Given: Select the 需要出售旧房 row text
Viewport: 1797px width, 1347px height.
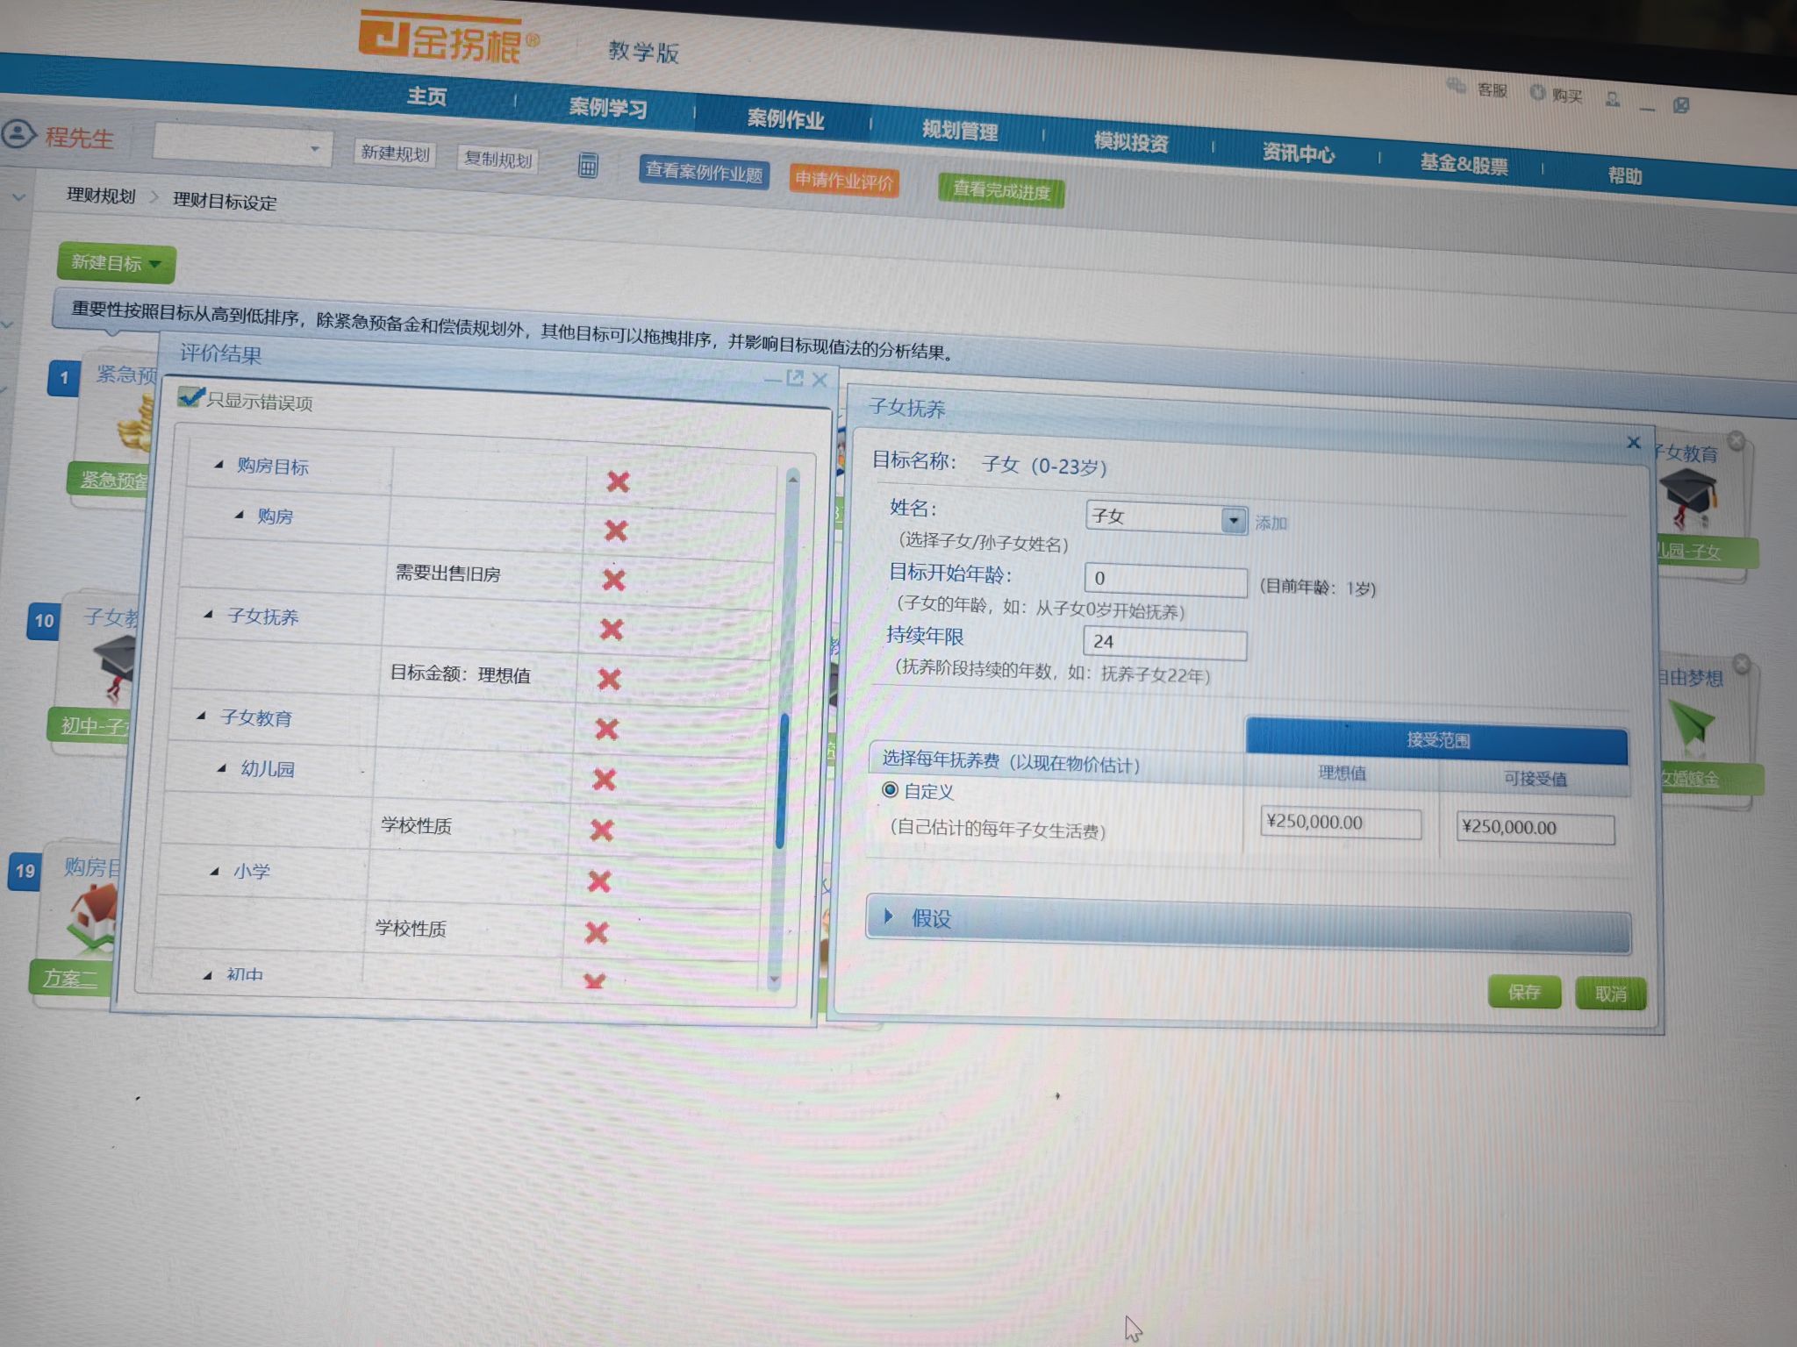Looking at the screenshot, I should (448, 574).
